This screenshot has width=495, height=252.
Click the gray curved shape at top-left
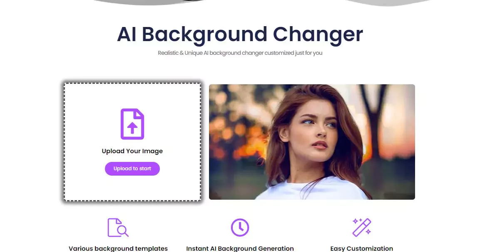(x=148, y=2)
